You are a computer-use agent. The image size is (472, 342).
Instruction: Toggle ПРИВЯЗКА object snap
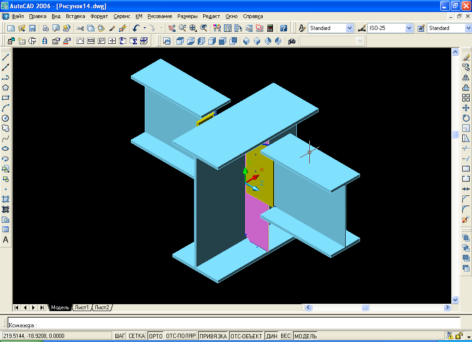tap(213, 336)
